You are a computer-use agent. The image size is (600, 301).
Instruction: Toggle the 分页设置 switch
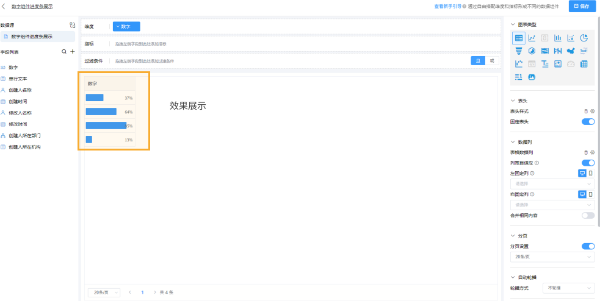click(588, 246)
